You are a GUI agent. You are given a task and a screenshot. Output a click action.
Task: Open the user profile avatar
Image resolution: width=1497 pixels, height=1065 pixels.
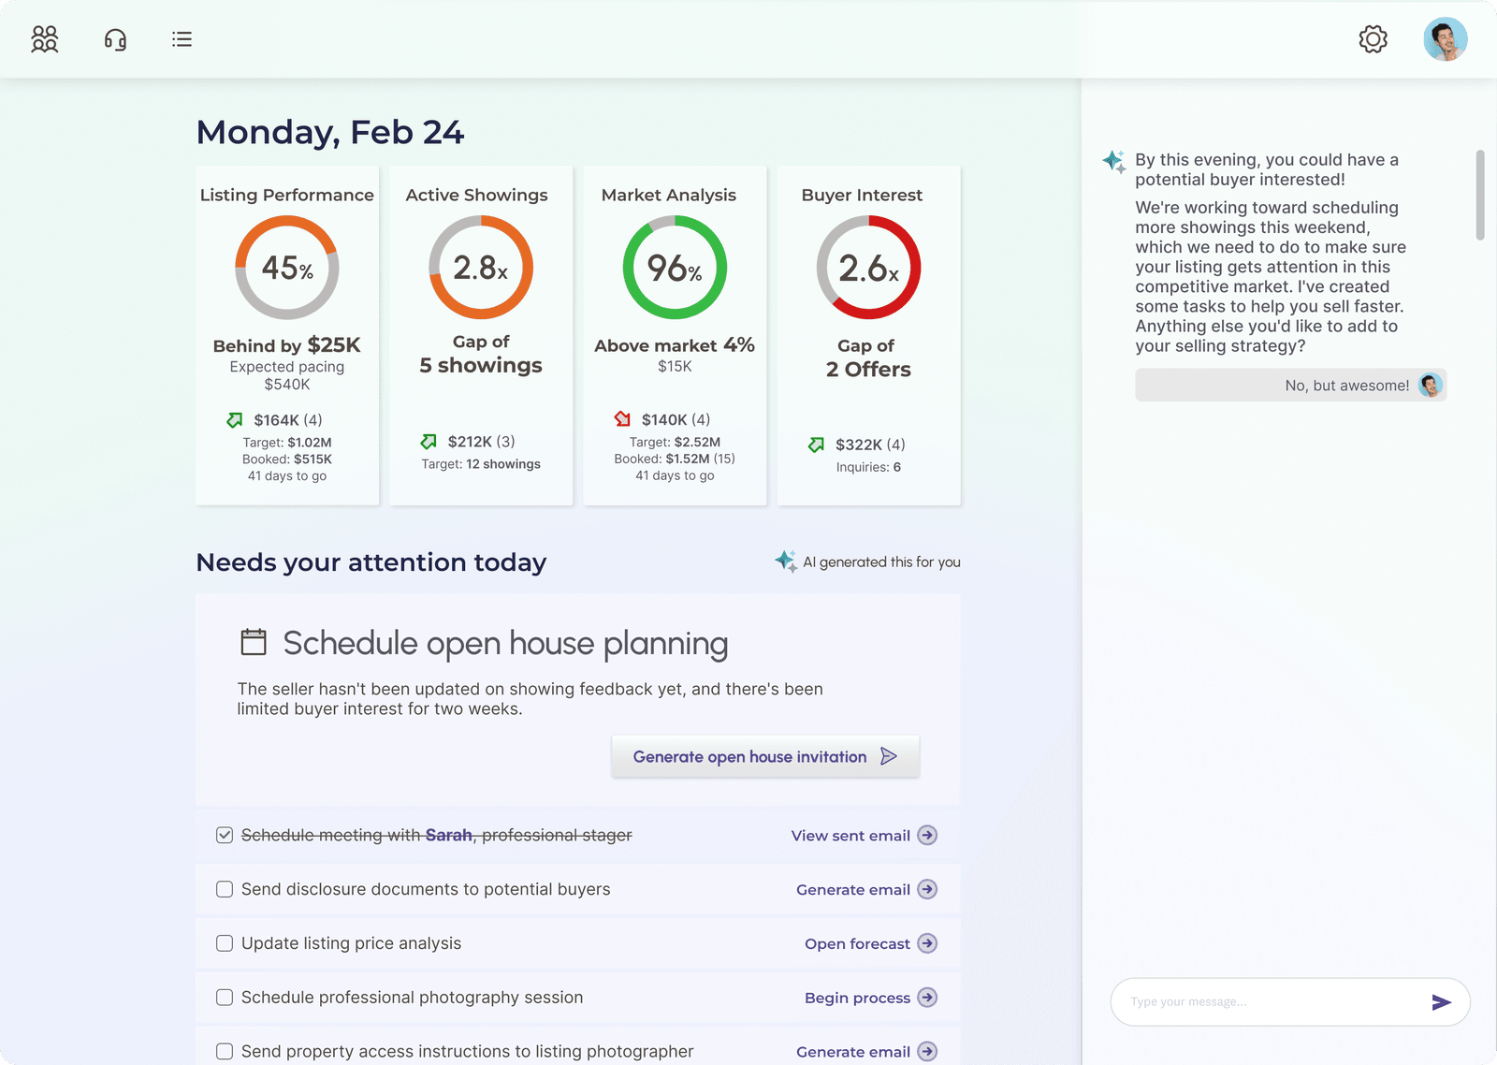pyautogui.click(x=1446, y=39)
